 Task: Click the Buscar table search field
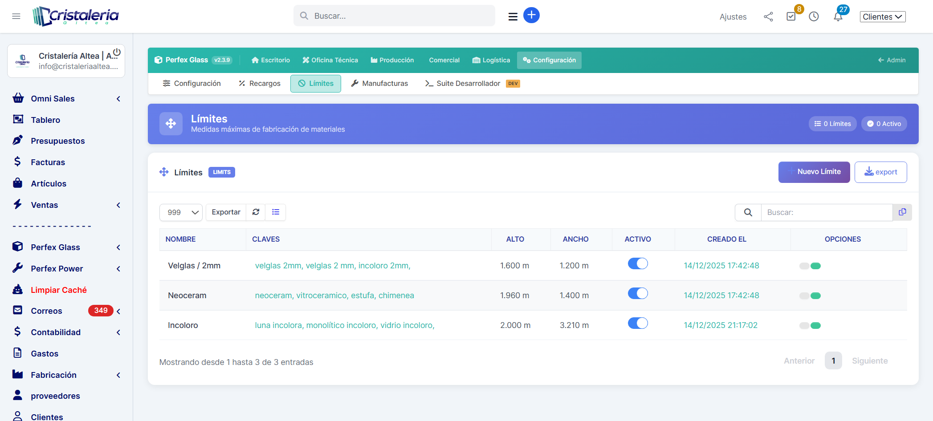(827, 213)
